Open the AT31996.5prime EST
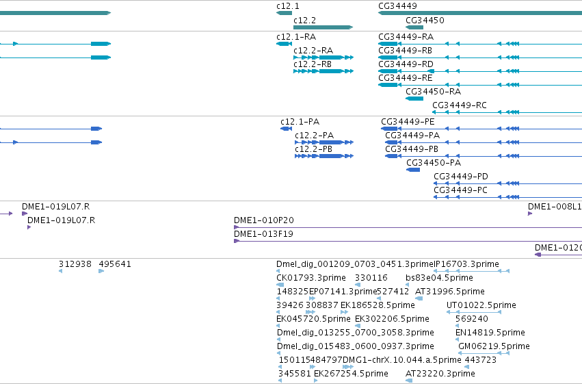This screenshot has width=582, height=384. 450,292
